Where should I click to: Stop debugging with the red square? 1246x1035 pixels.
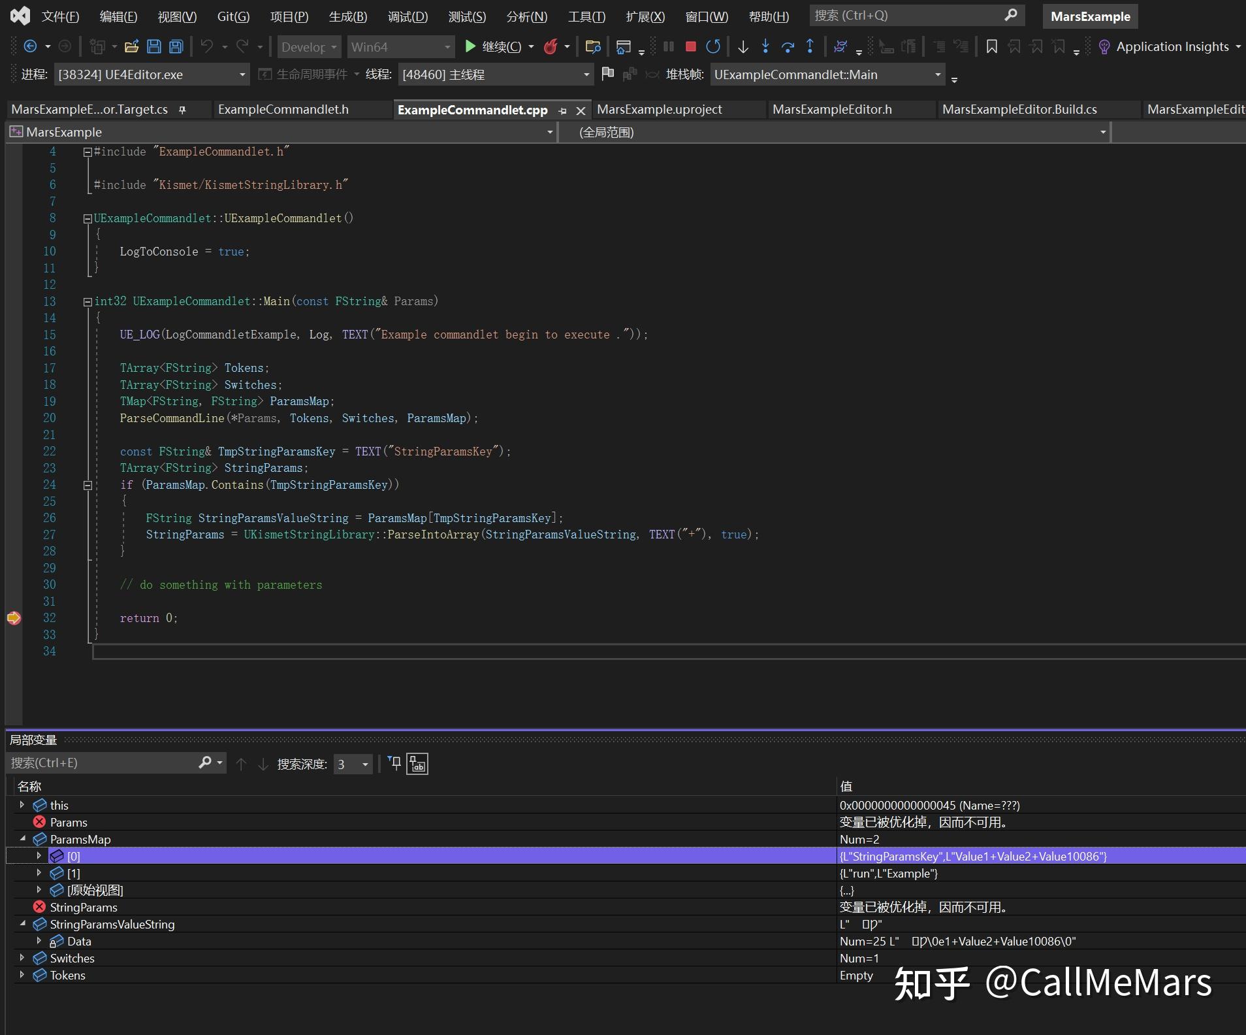(690, 46)
